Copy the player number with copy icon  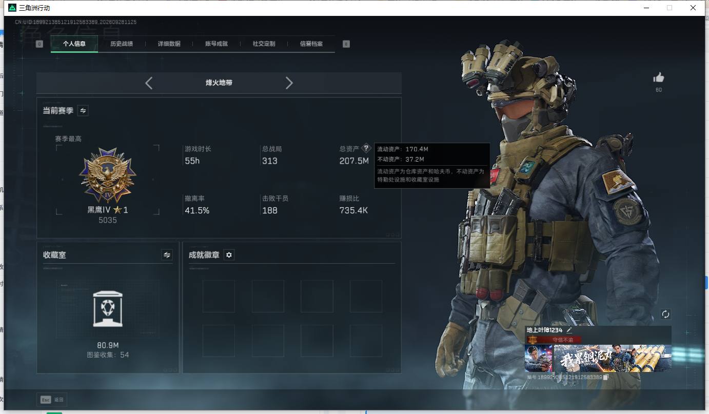(605, 377)
